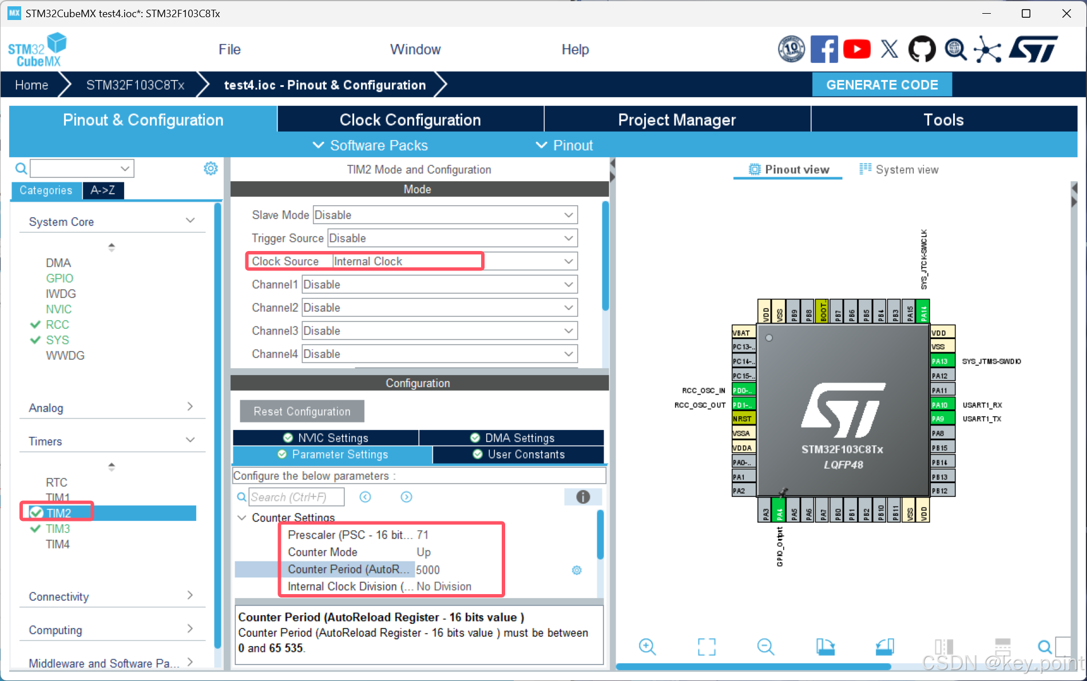Open the Clock Configuration tab
The height and width of the screenshot is (681, 1087).
(x=410, y=120)
